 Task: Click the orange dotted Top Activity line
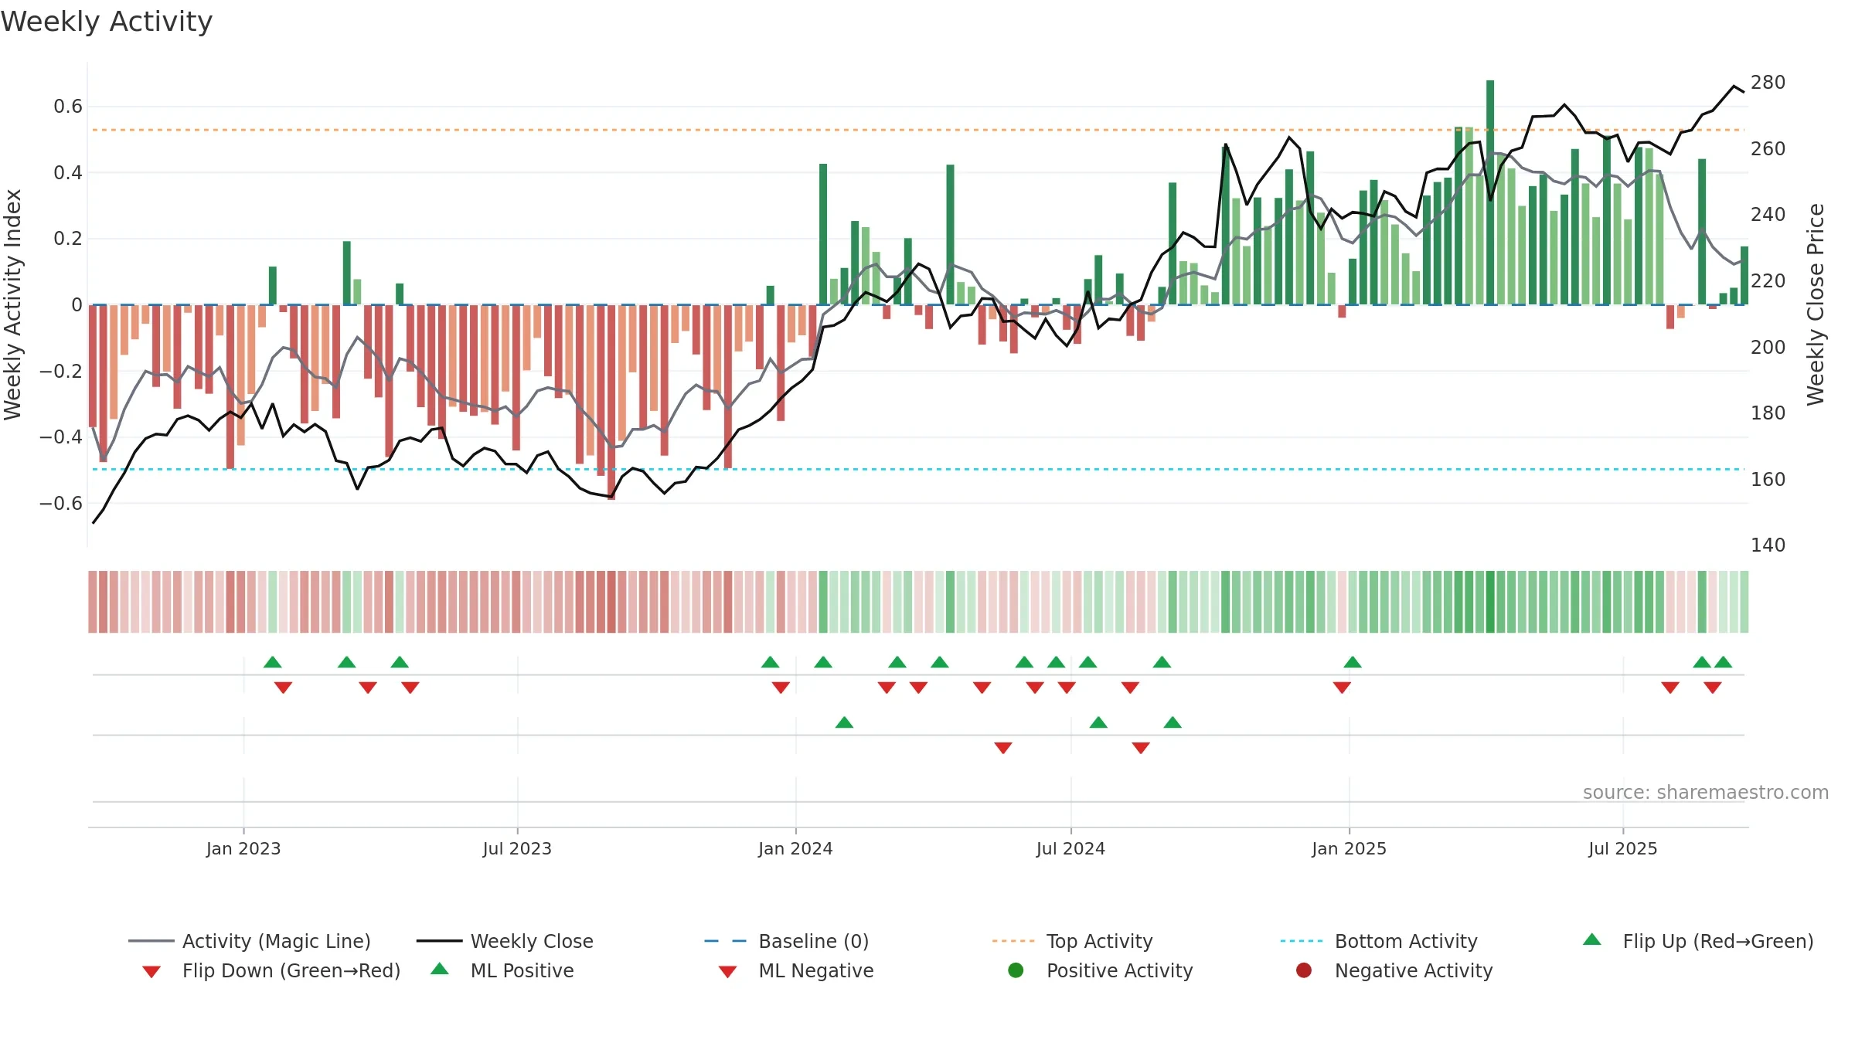[918, 130]
